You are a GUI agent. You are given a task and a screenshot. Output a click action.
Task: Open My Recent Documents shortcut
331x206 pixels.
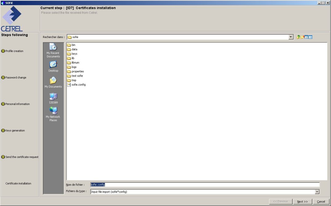pyautogui.click(x=53, y=51)
